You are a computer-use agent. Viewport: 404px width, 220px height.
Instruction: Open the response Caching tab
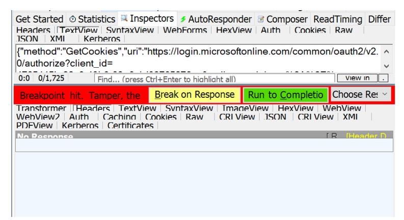click(119, 117)
